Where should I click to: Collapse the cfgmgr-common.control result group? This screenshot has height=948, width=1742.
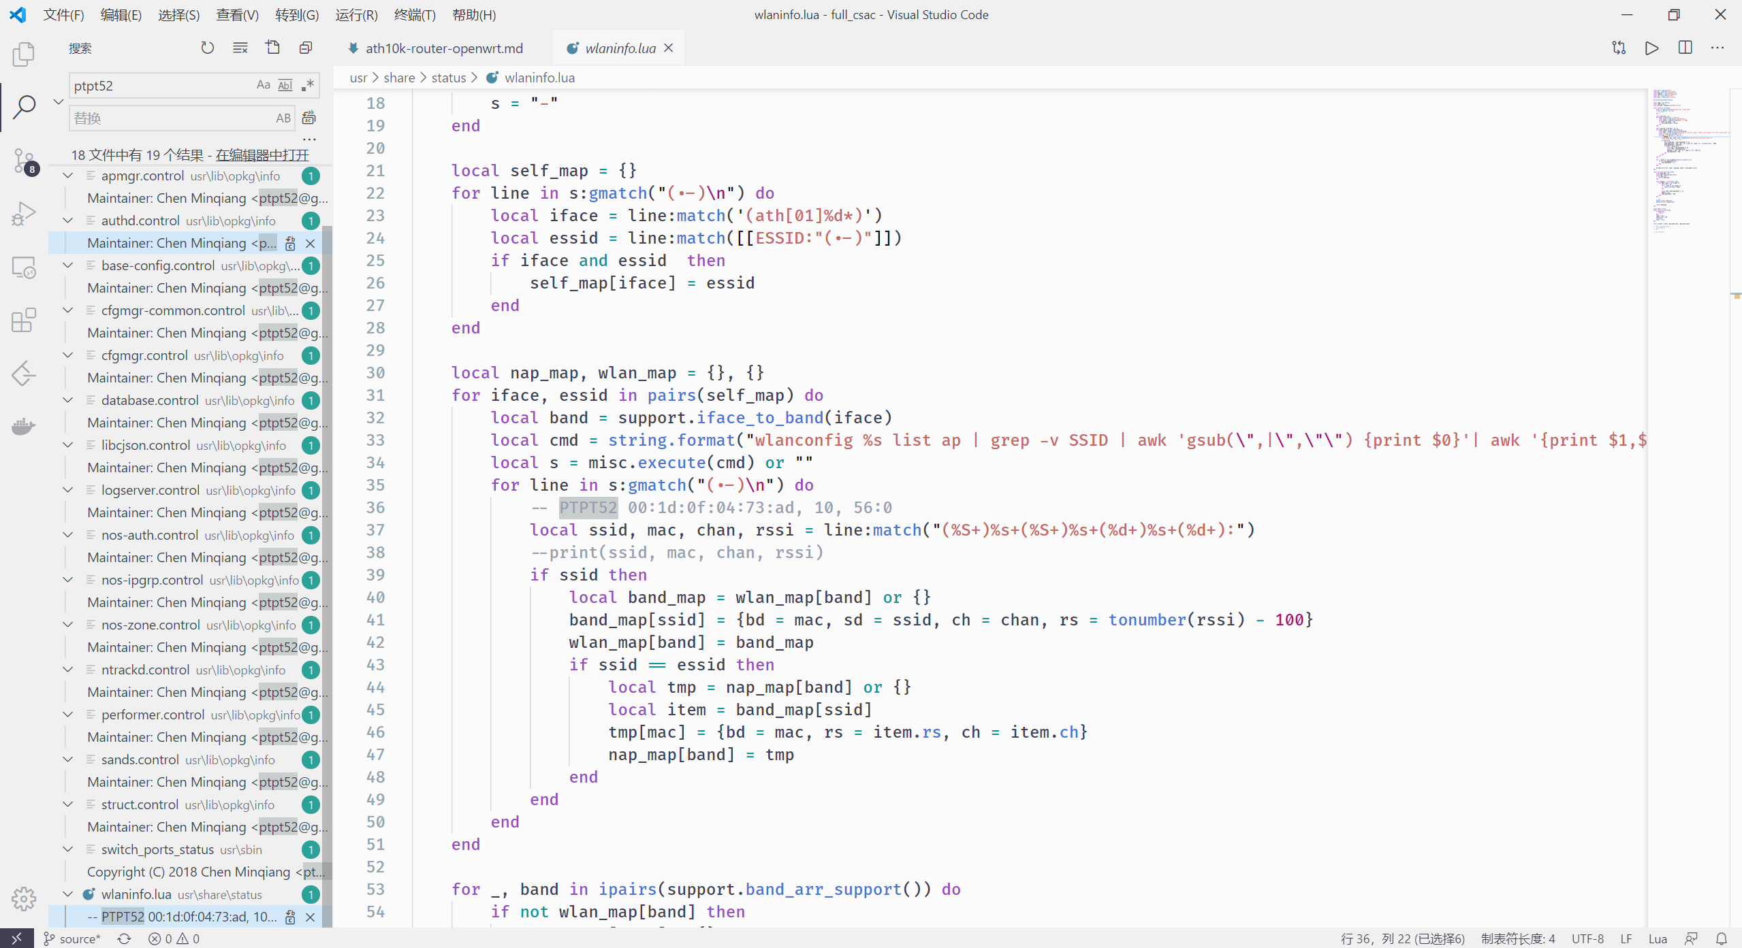click(68, 310)
